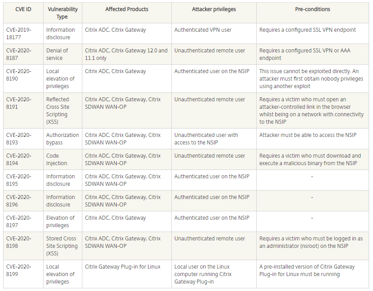373x291 pixels.
Task: Click the CVE ID column header
Action: point(23,9)
